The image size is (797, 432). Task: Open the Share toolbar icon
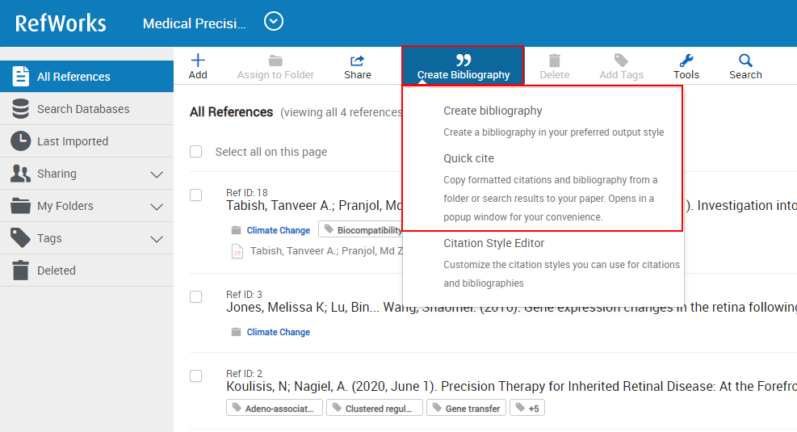click(357, 61)
